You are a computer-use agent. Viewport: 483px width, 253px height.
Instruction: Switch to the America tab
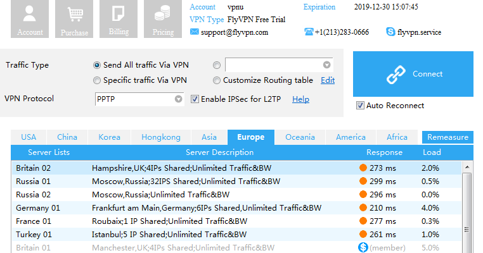[351, 137]
